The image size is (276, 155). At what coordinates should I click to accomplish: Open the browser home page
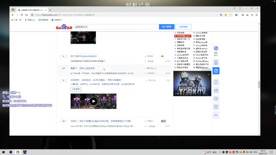pyautogui.click(x=27, y=15)
